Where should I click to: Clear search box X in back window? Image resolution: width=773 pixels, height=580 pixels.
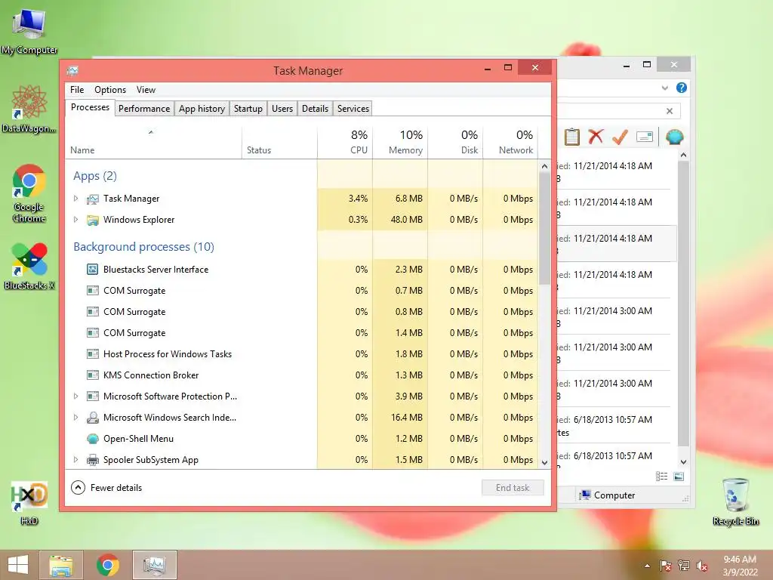(x=670, y=111)
